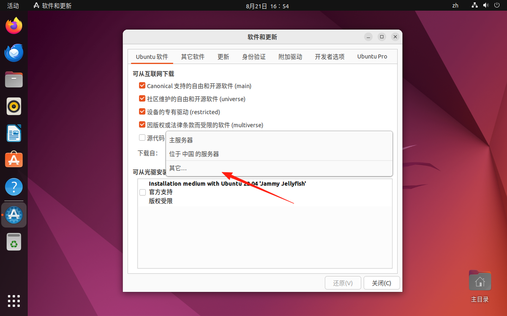
Task: Click the 还原(V) button
Action: click(x=343, y=283)
